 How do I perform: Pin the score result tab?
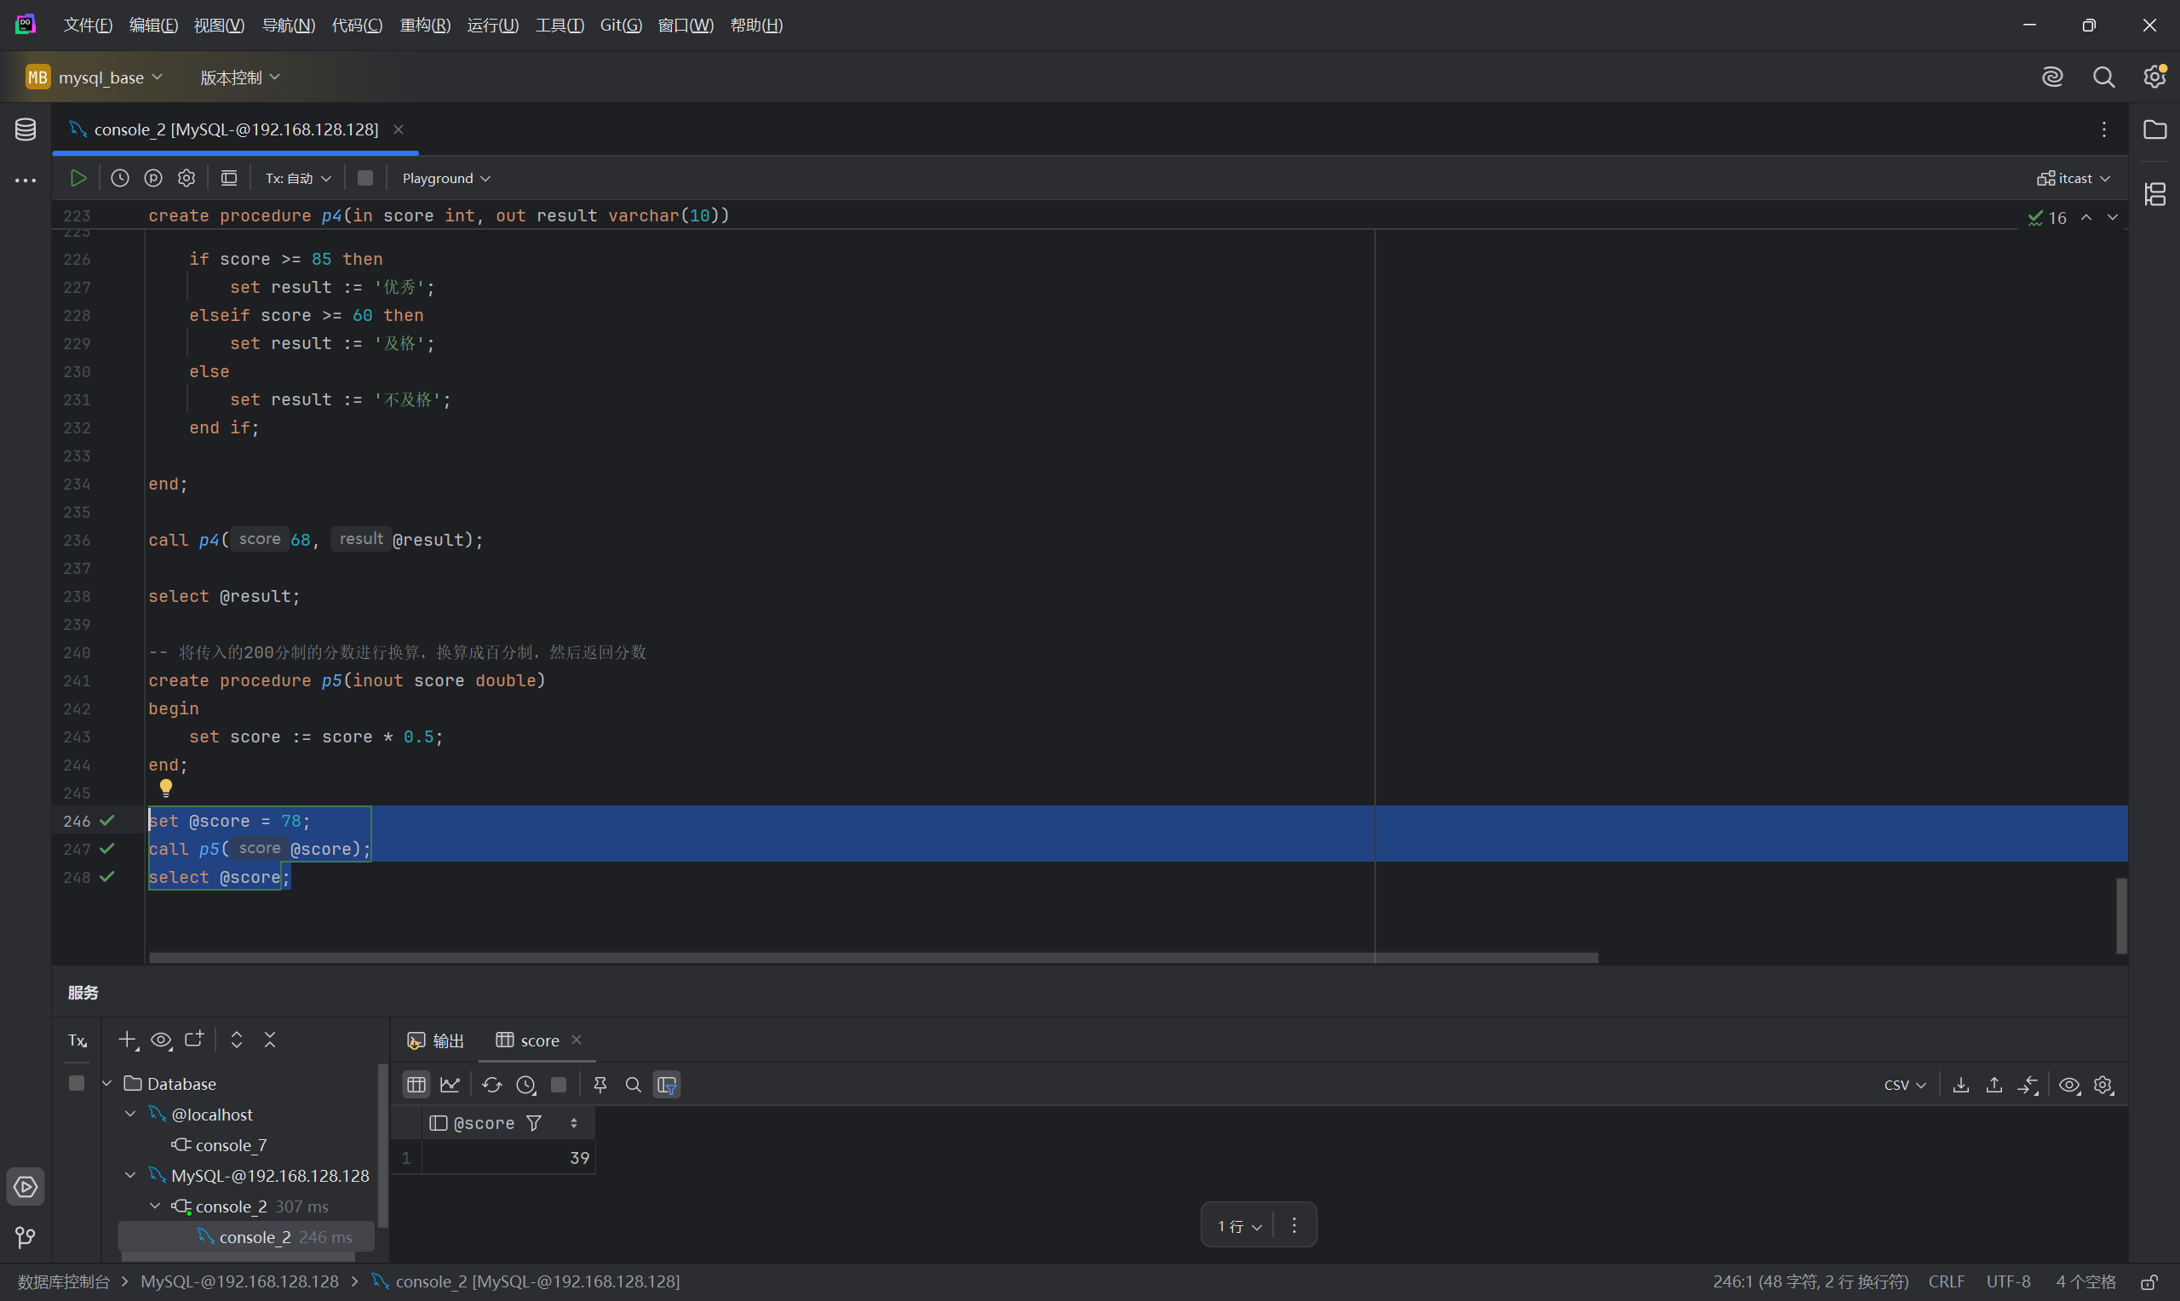(600, 1085)
